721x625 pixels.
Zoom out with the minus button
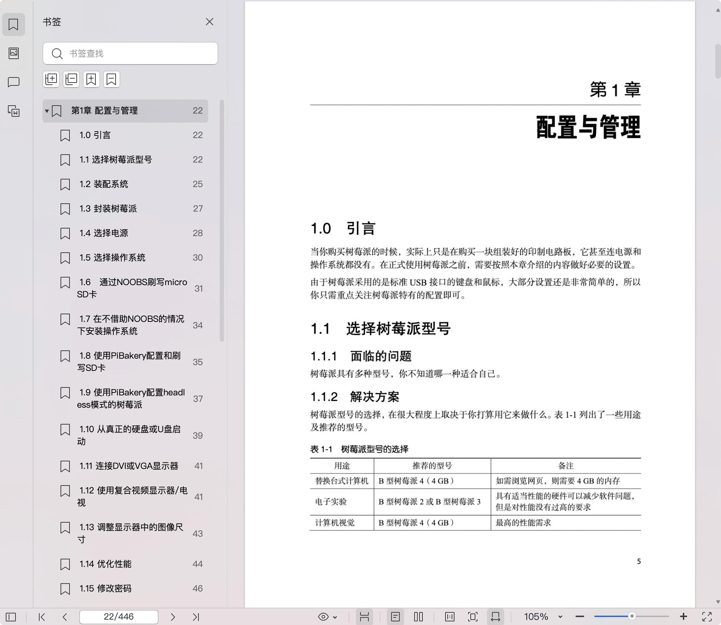click(x=580, y=617)
